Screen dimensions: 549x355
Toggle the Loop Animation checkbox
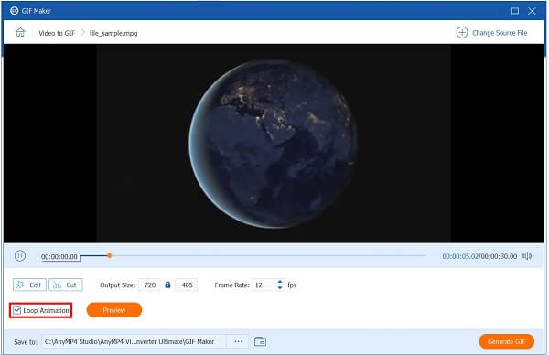16,310
